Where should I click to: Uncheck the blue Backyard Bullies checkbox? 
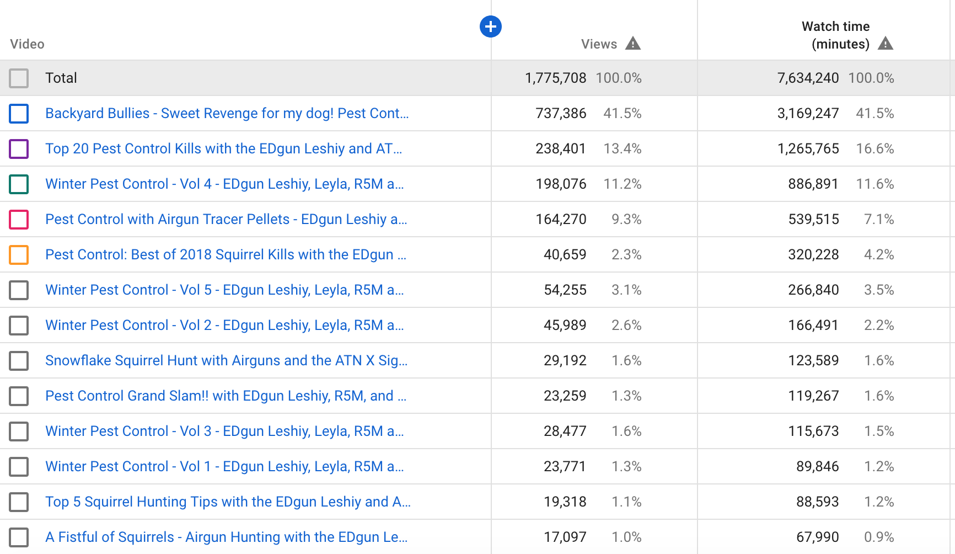(x=19, y=114)
